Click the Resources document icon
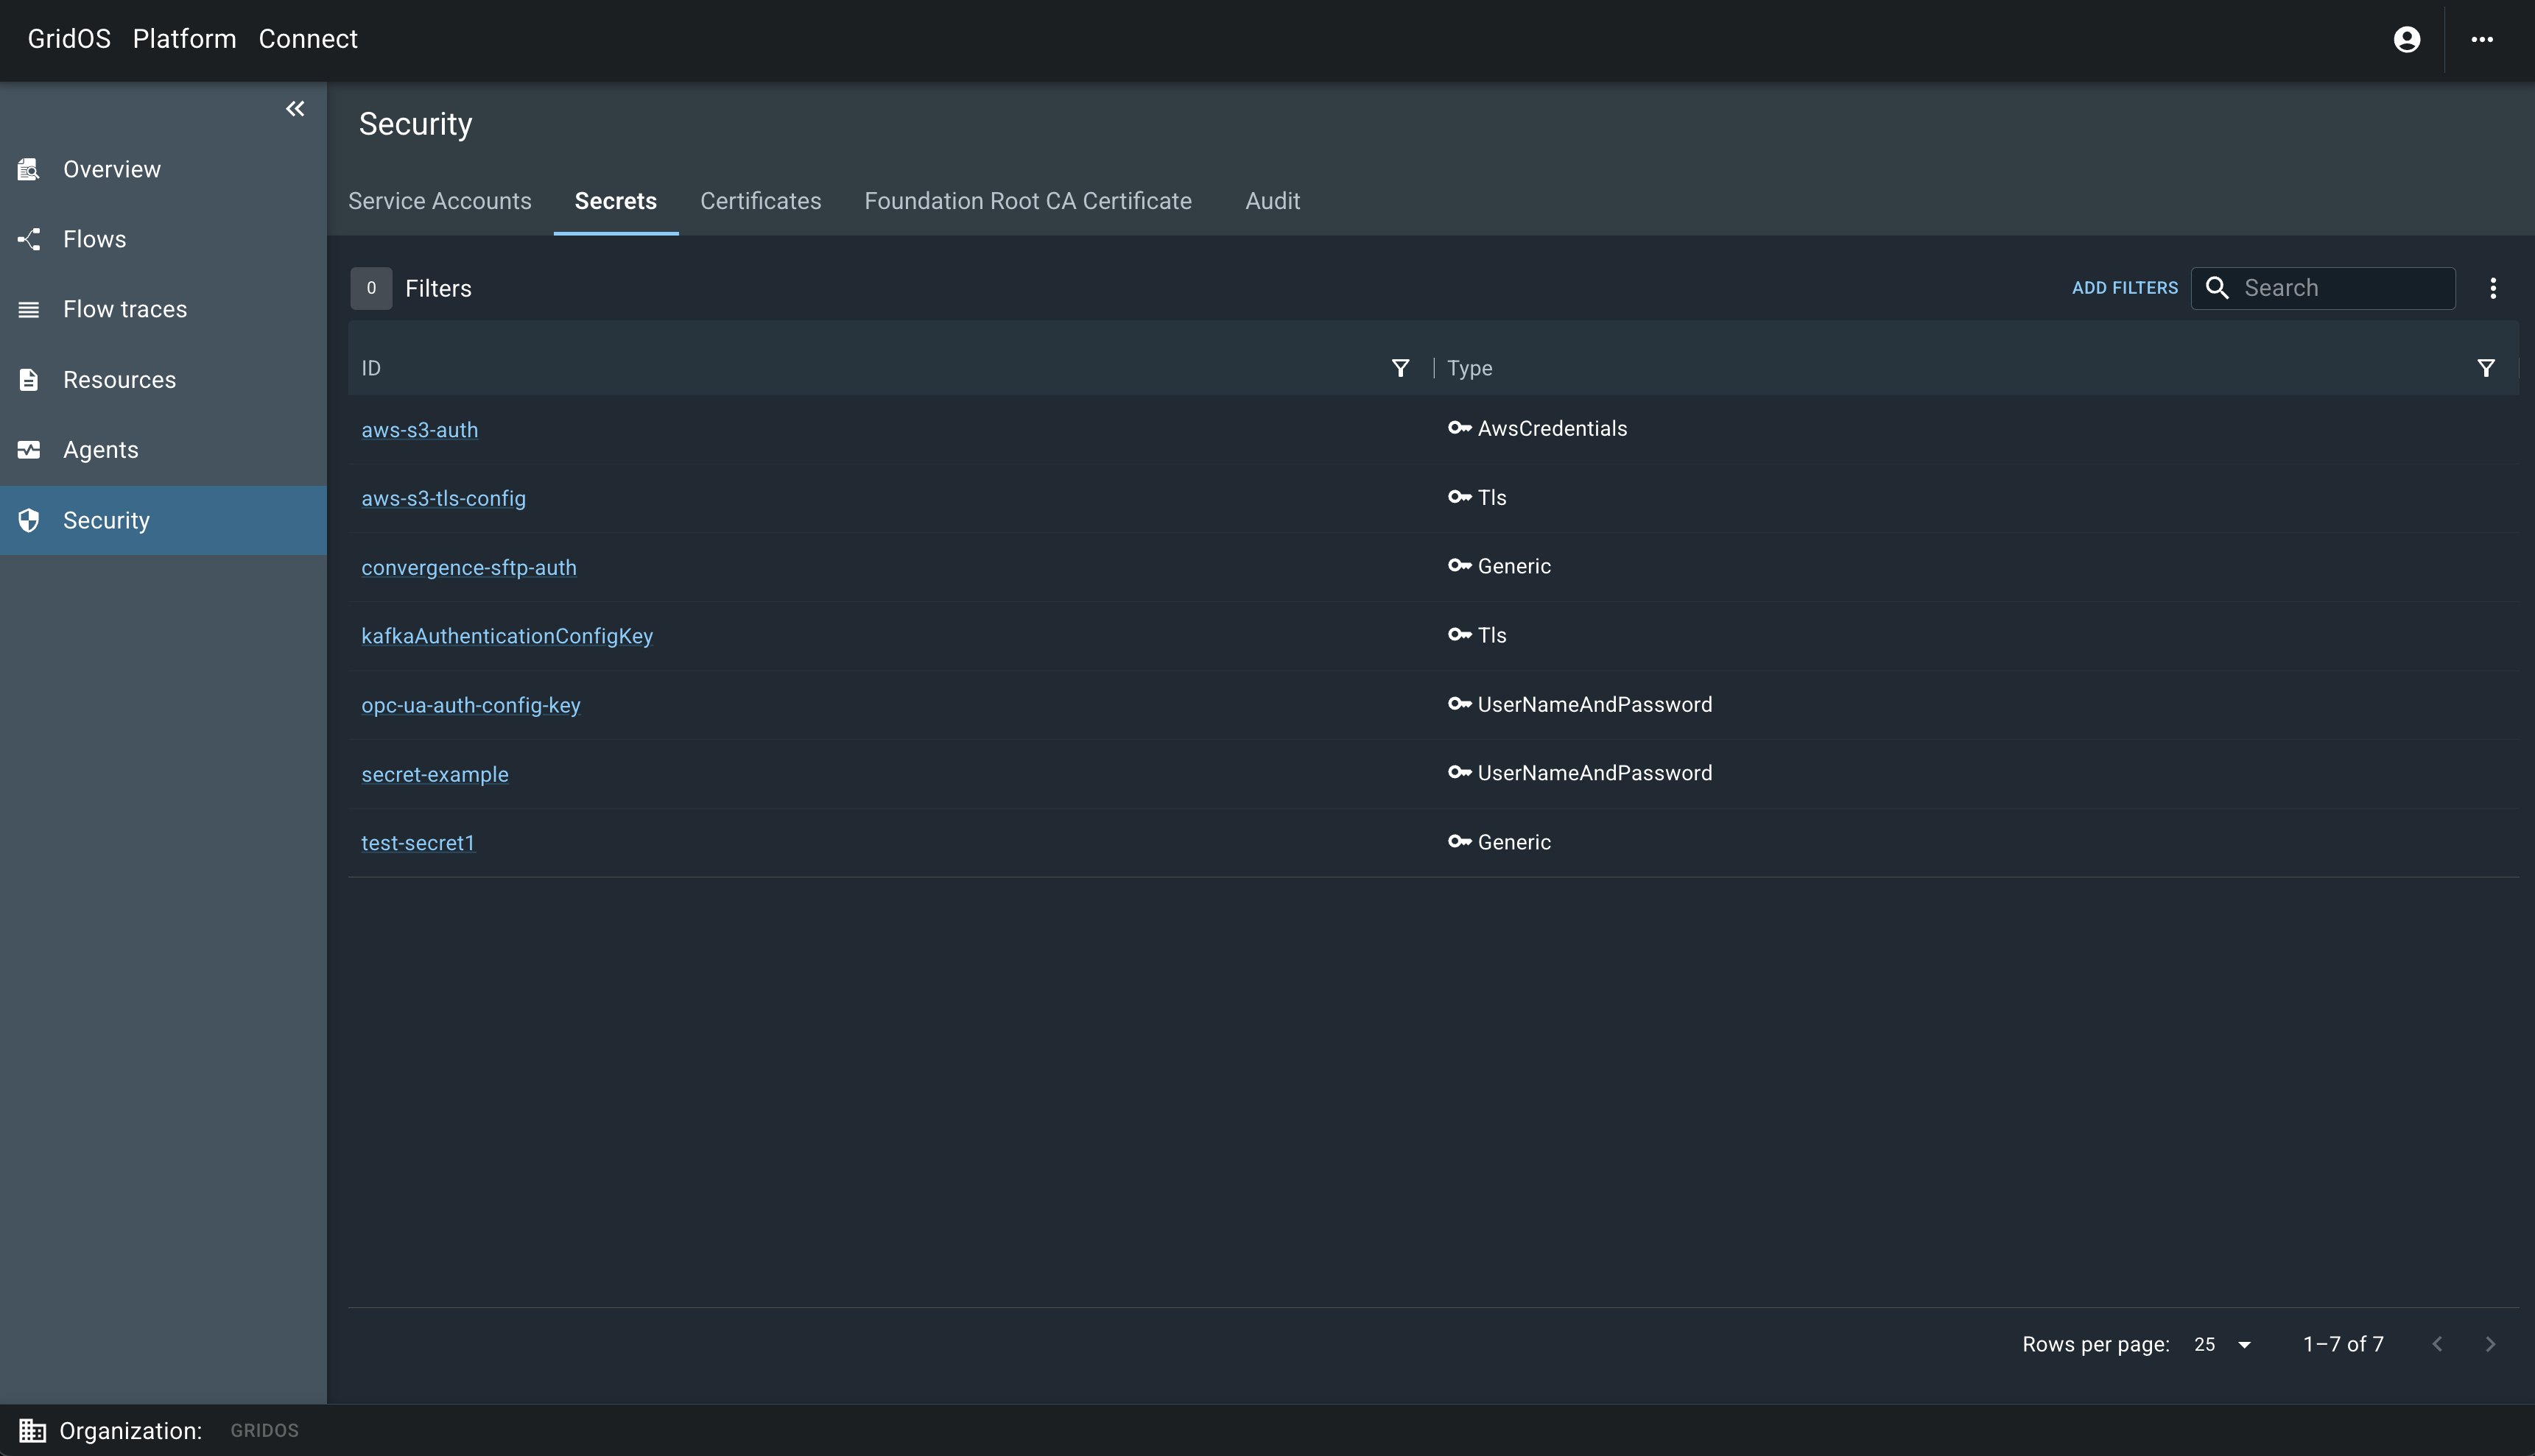 click(29, 380)
